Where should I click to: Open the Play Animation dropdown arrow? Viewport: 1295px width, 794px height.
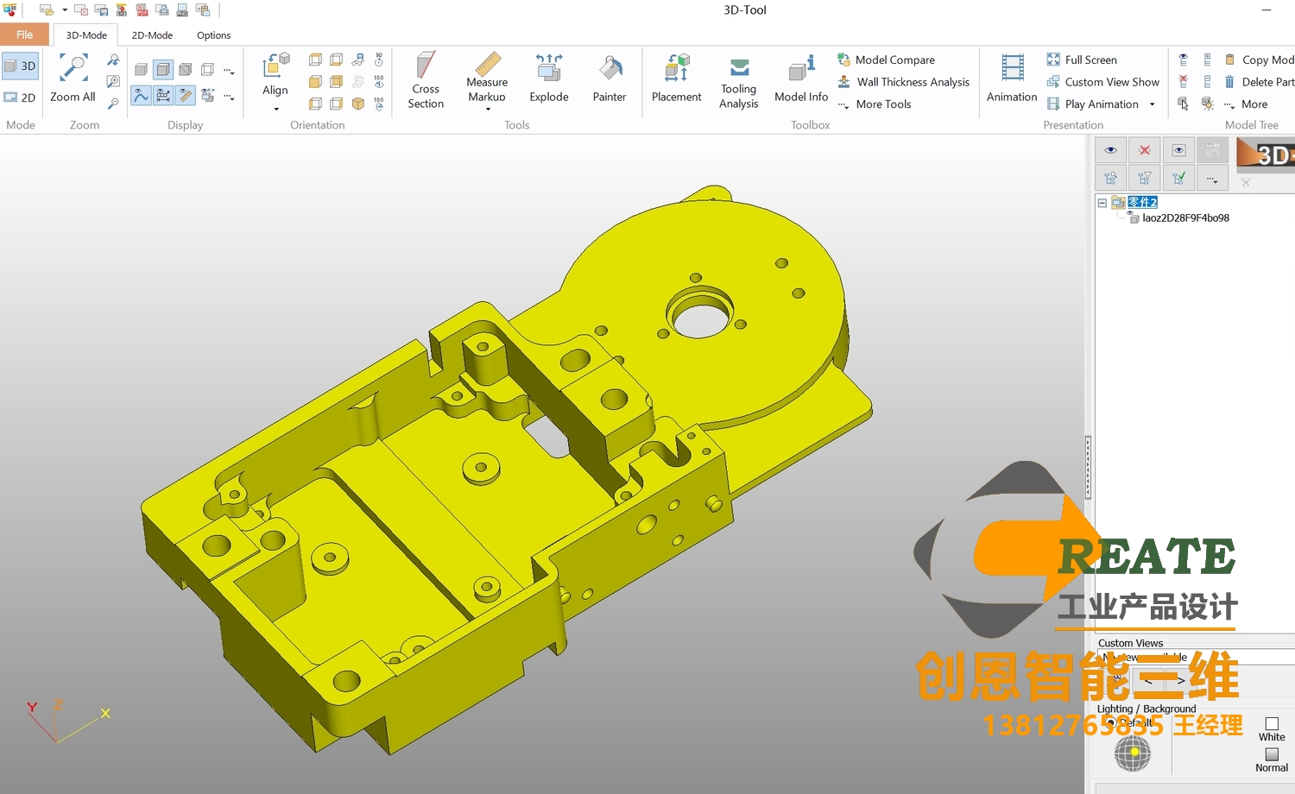(x=1152, y=104)
